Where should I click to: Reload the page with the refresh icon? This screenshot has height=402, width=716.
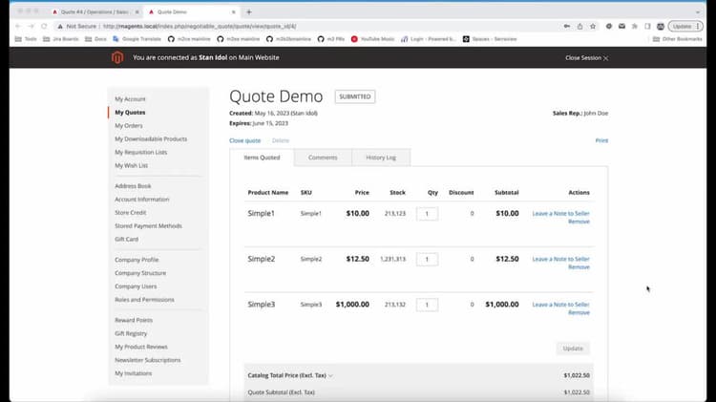(x=44, y=26)
